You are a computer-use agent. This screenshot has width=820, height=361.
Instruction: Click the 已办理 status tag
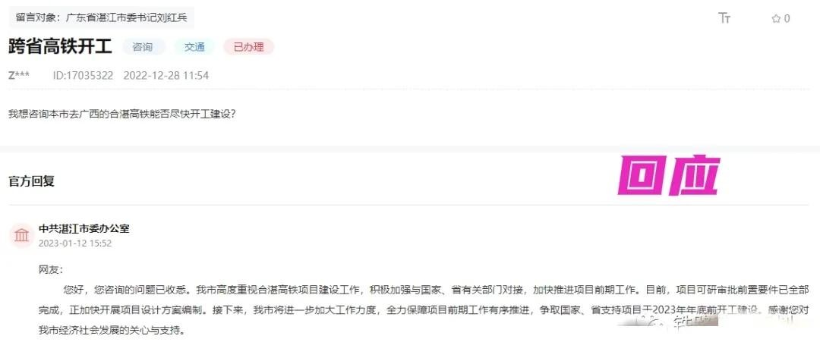click(248, 47)
